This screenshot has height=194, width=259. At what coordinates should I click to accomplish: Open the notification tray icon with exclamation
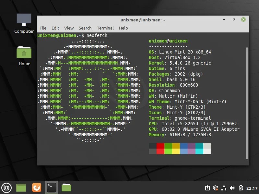click(207, 188)
